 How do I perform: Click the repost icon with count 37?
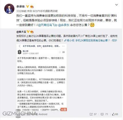click(93, 114)
